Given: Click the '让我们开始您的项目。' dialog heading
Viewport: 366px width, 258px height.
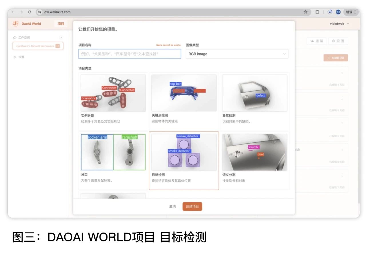Looking at the screenshot, I should point(98,29).
